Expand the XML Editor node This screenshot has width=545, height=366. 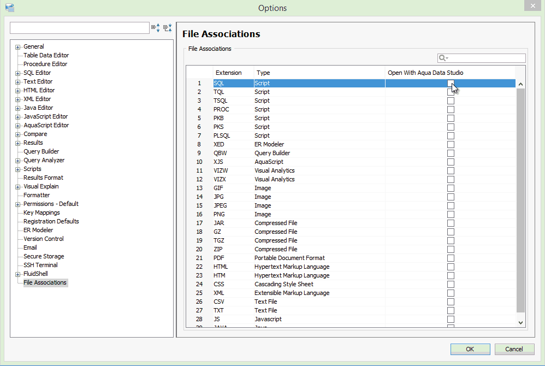(x=17, y=99)
